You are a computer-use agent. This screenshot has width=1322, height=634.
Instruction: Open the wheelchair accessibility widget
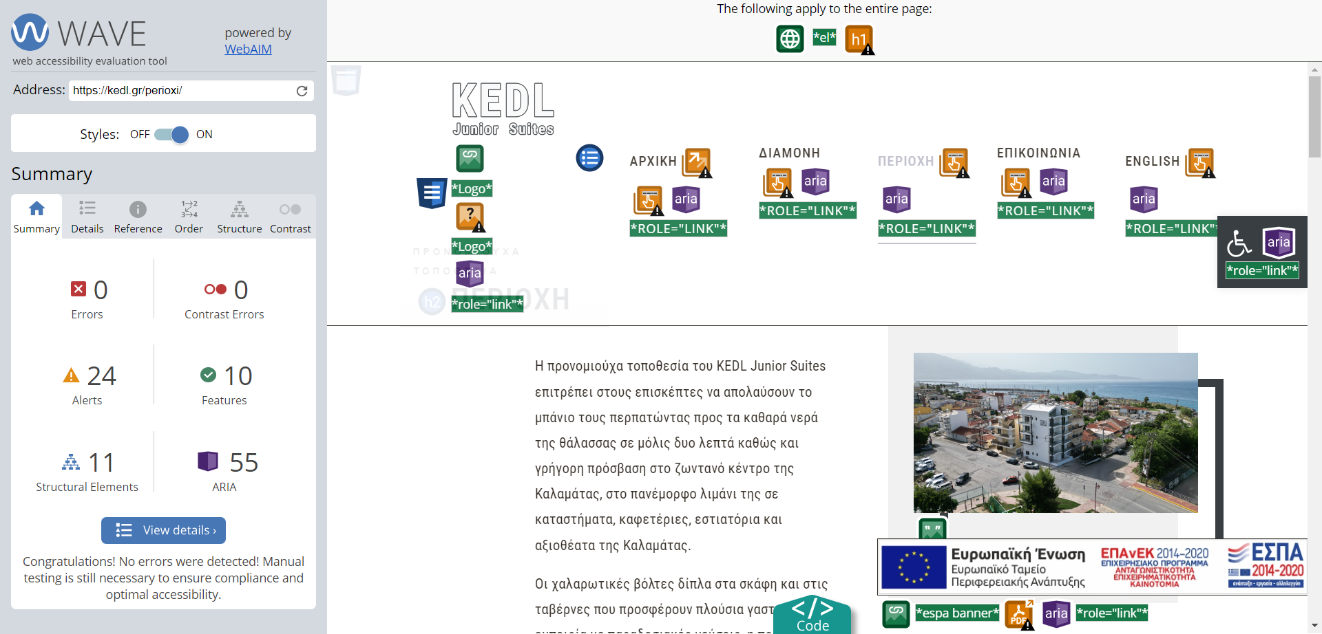[x=1239, y=242]
